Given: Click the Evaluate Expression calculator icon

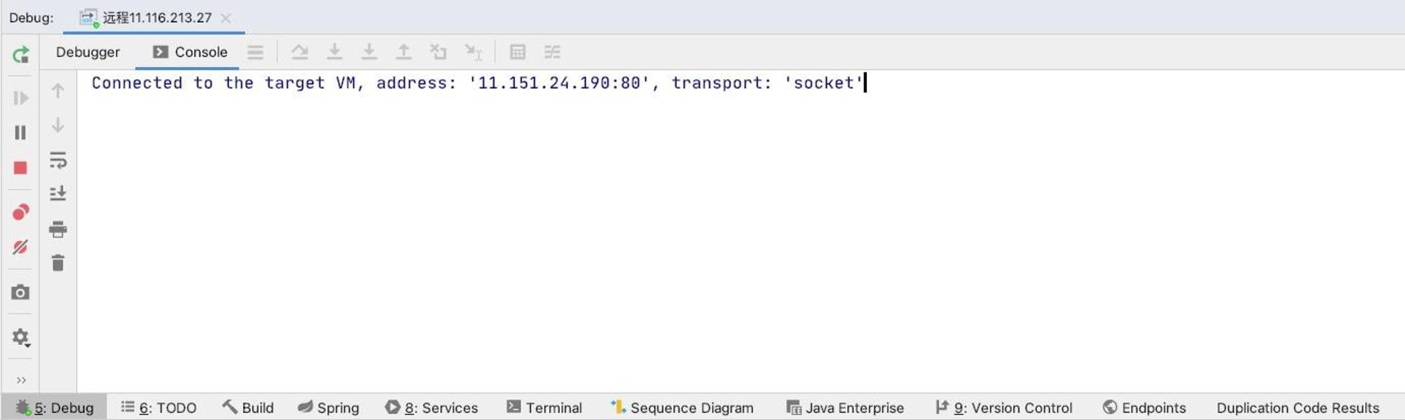Looking at the screenshot, I should point(518,52).
